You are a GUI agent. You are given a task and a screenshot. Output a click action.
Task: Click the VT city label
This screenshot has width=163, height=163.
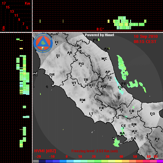[x=74, y=83]
